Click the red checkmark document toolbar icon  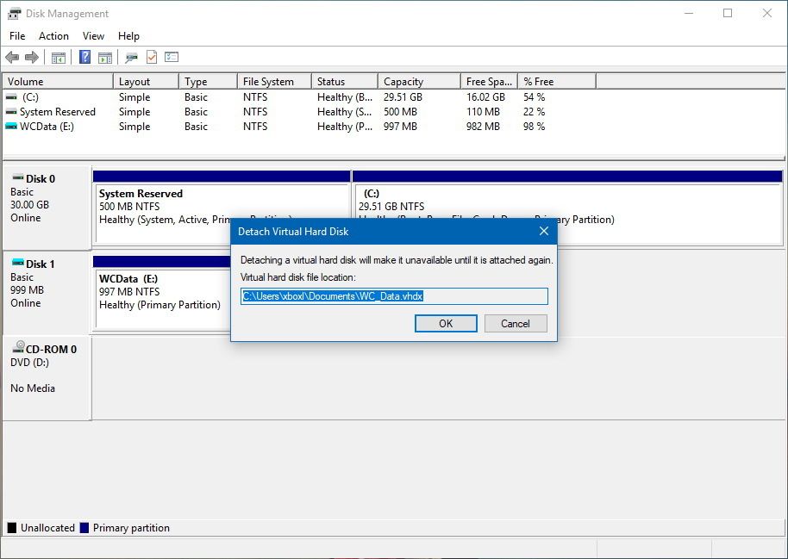point(150,57)
